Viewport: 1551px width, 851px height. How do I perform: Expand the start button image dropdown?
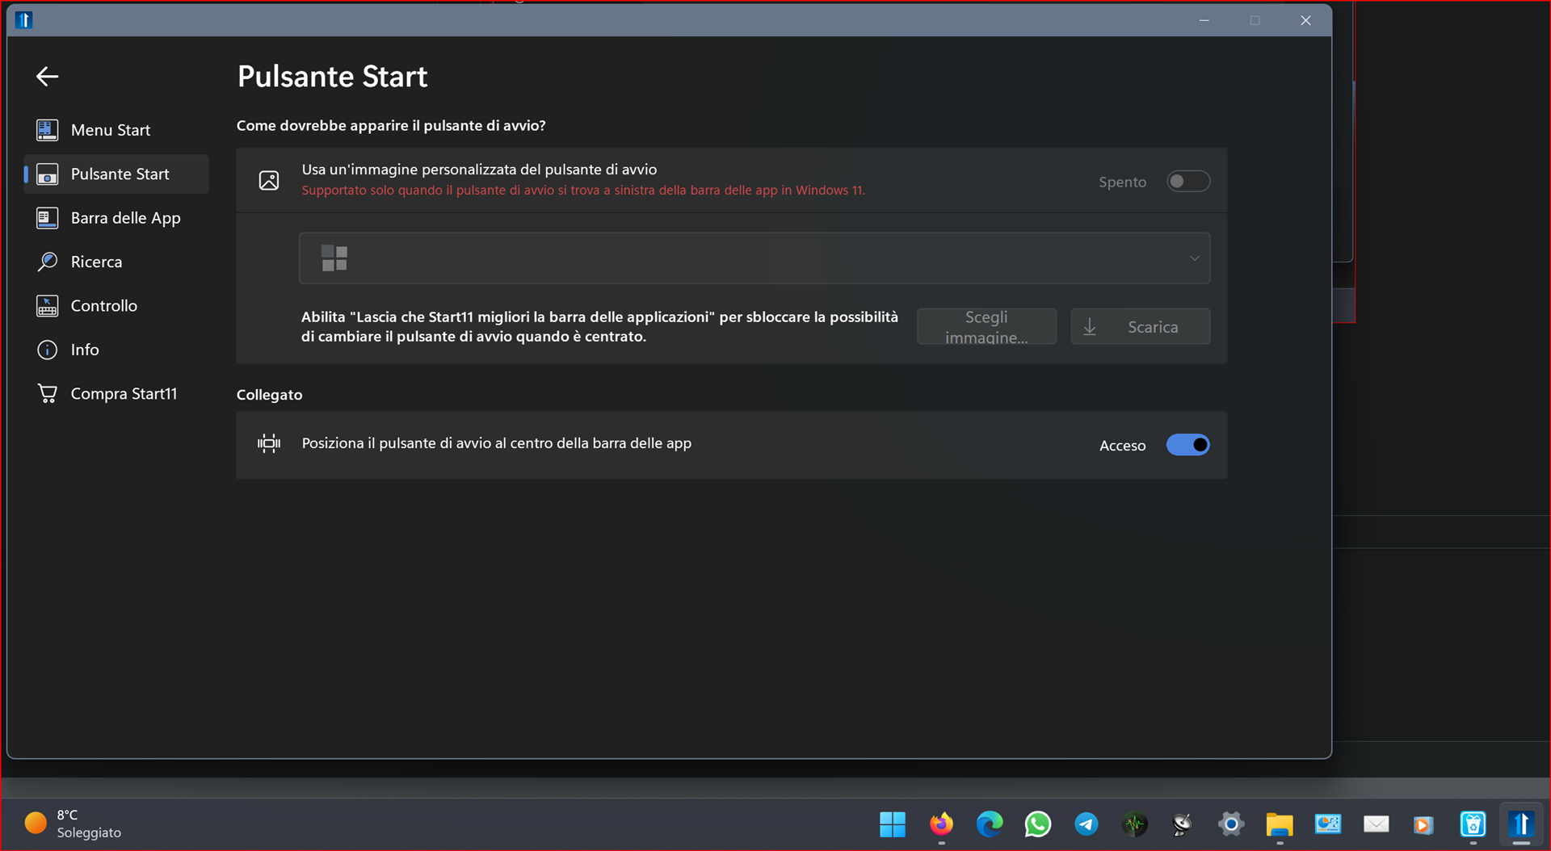click(754, 258)
